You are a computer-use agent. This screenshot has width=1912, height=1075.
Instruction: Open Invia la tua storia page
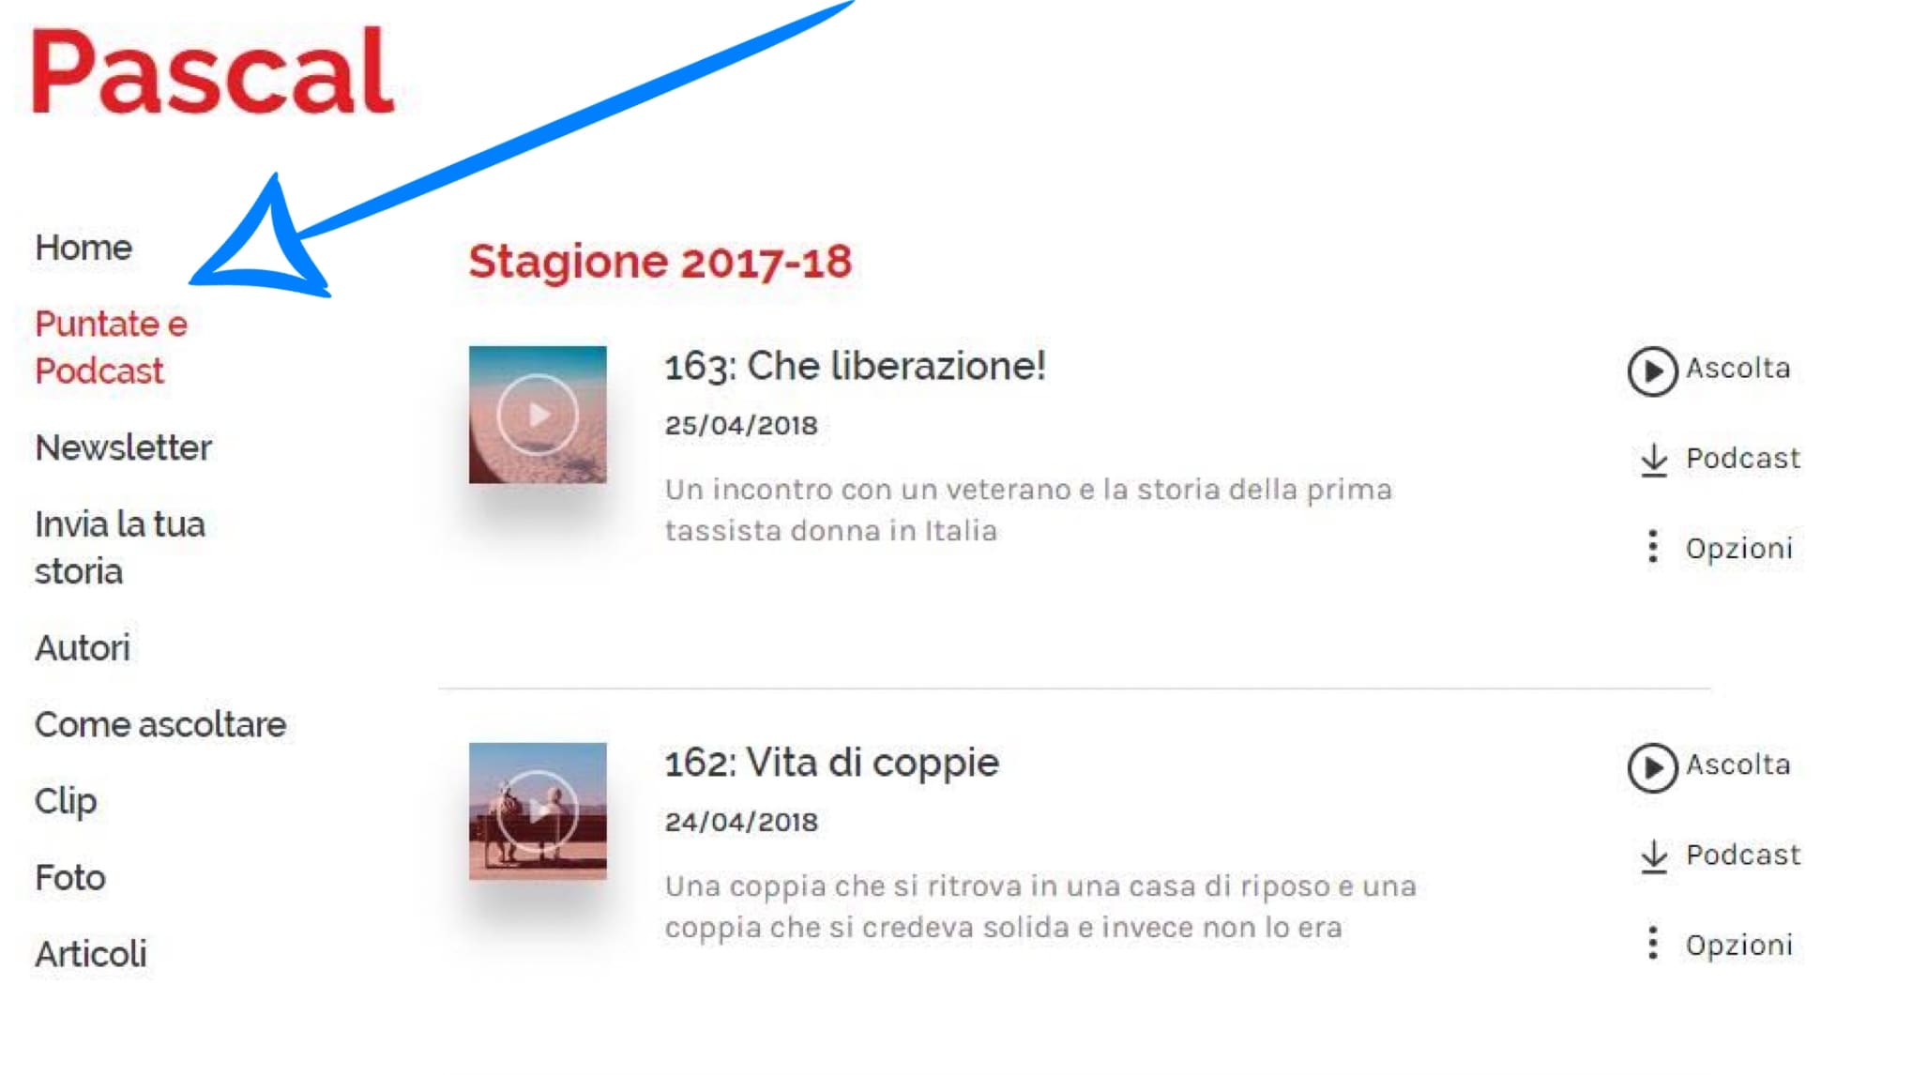coord(119,548)
